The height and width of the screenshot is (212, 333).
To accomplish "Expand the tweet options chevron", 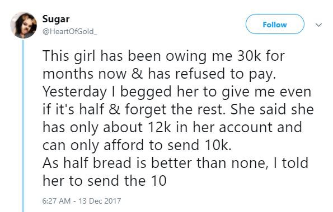I will (318, 25).
